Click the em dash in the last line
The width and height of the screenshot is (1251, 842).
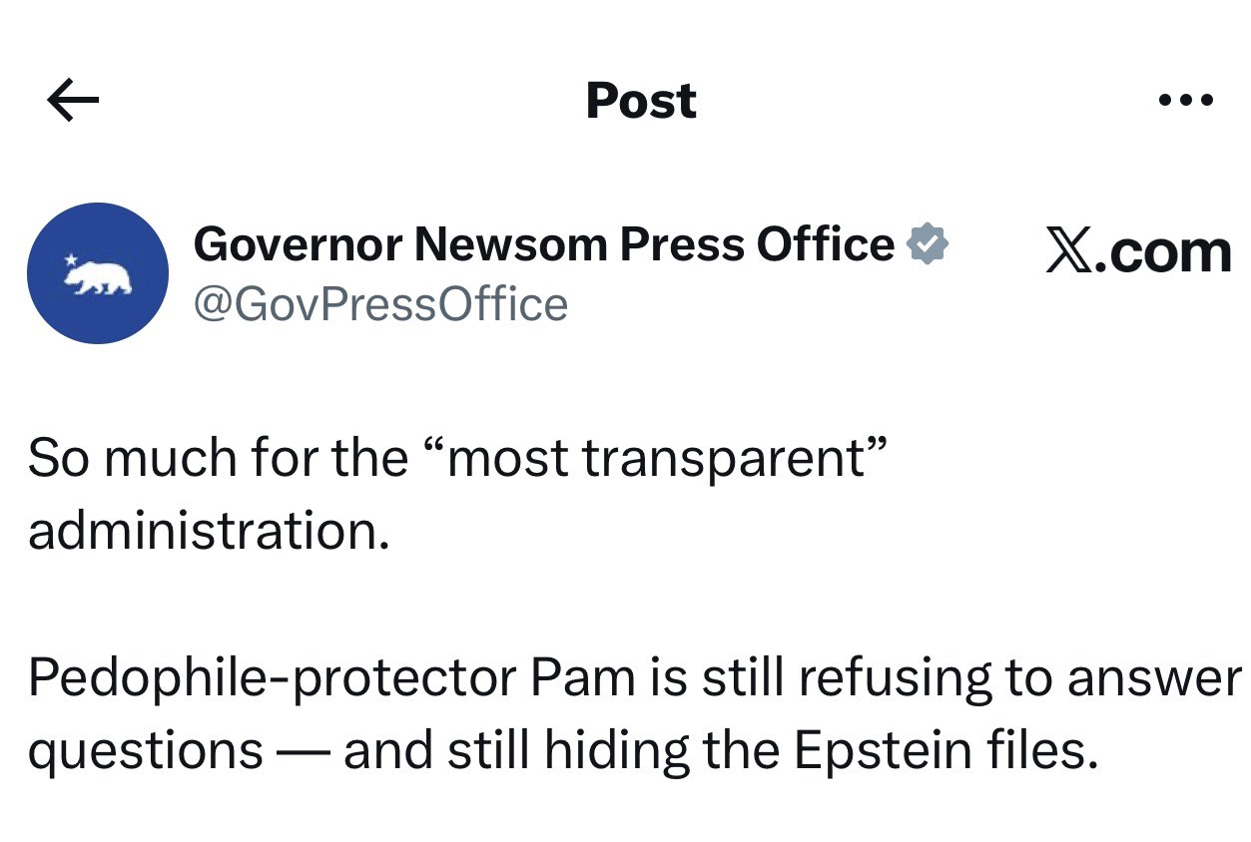click(303, 752)
